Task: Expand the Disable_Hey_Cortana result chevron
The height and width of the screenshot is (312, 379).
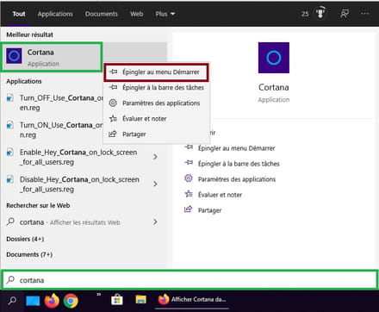Action: [155, 184]
